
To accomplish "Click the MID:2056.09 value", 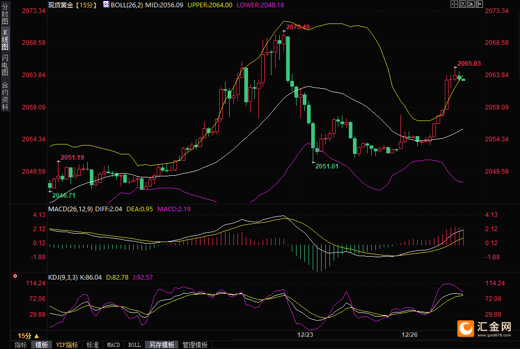I will [x=164, y=5].
